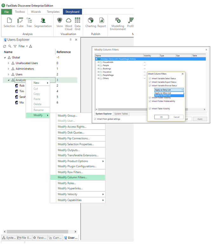Screen dimensions: 214x248
Task: Expand the People folder node
Action: click(x=98, y=65)
